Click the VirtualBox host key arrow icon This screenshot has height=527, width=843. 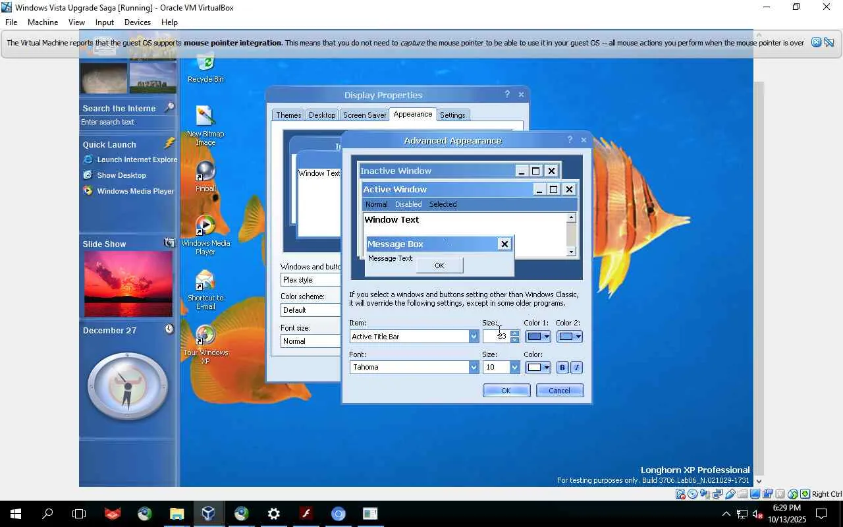click(805, 494)
